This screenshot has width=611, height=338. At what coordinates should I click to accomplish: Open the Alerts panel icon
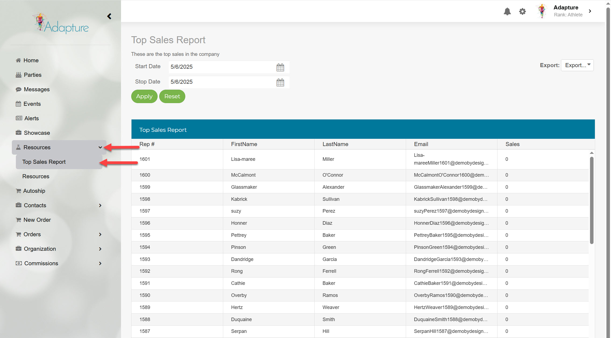click(18, 118)
